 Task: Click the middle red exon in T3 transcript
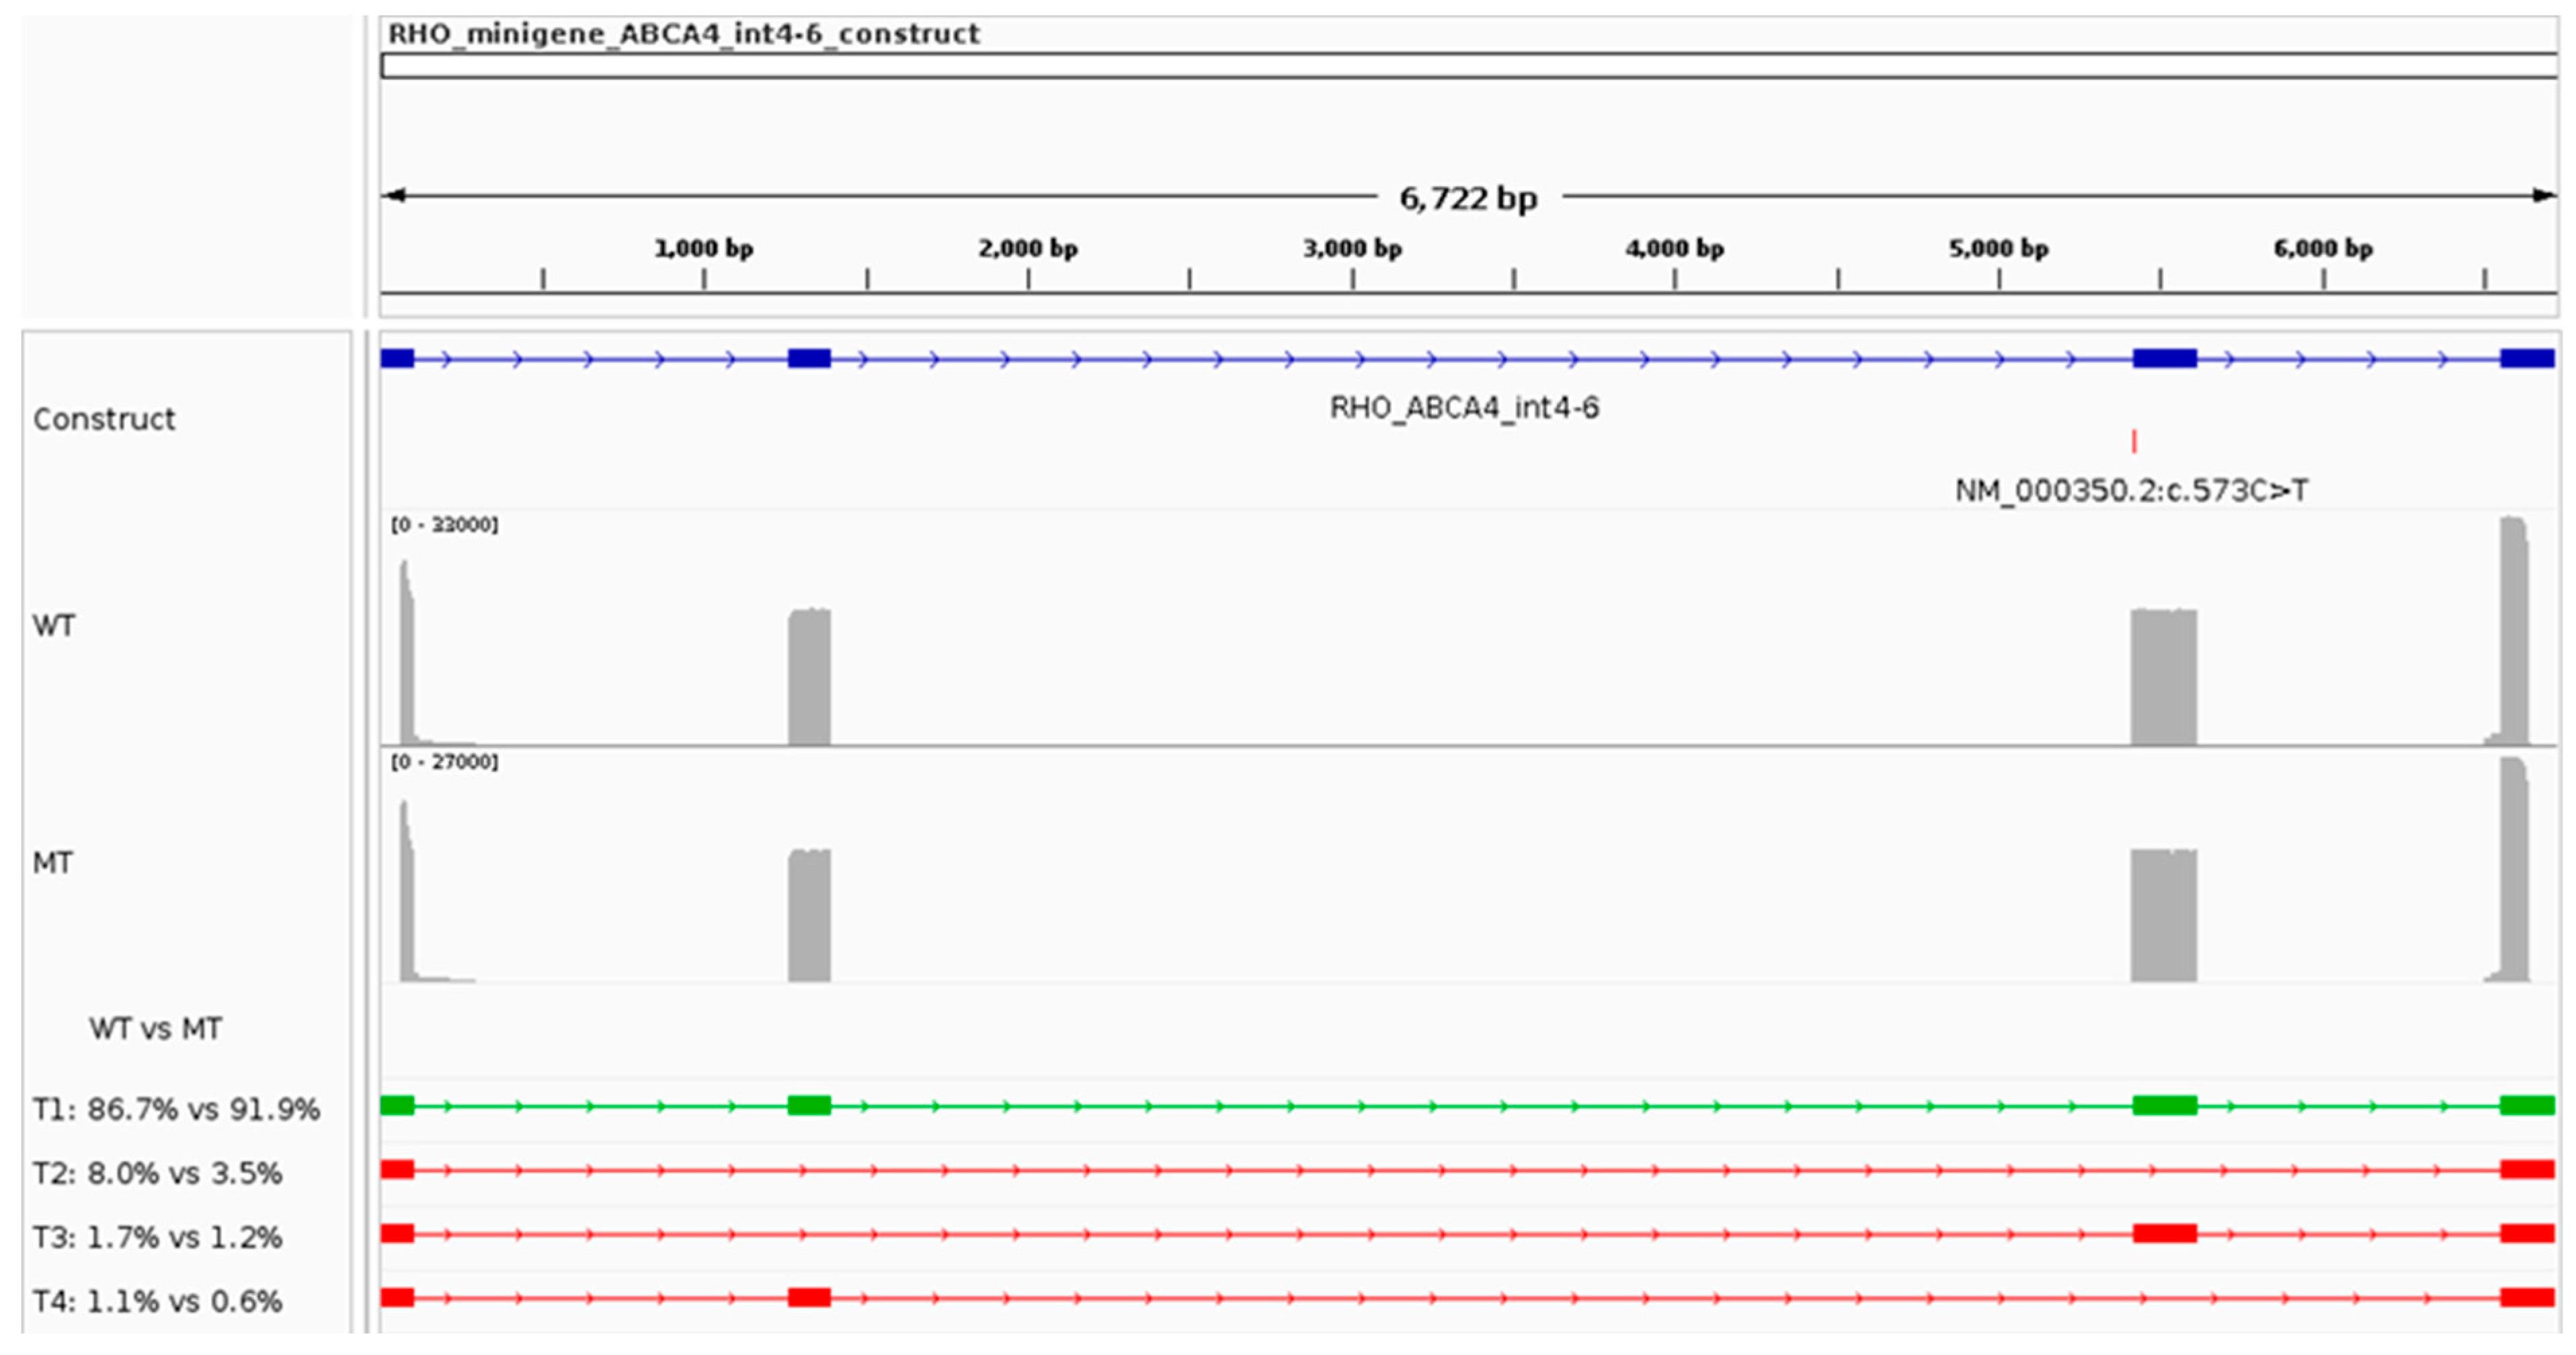[2164, 1233]
